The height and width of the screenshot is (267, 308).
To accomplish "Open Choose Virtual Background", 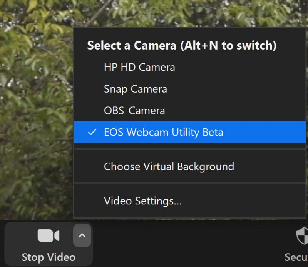I will point(169,166).
